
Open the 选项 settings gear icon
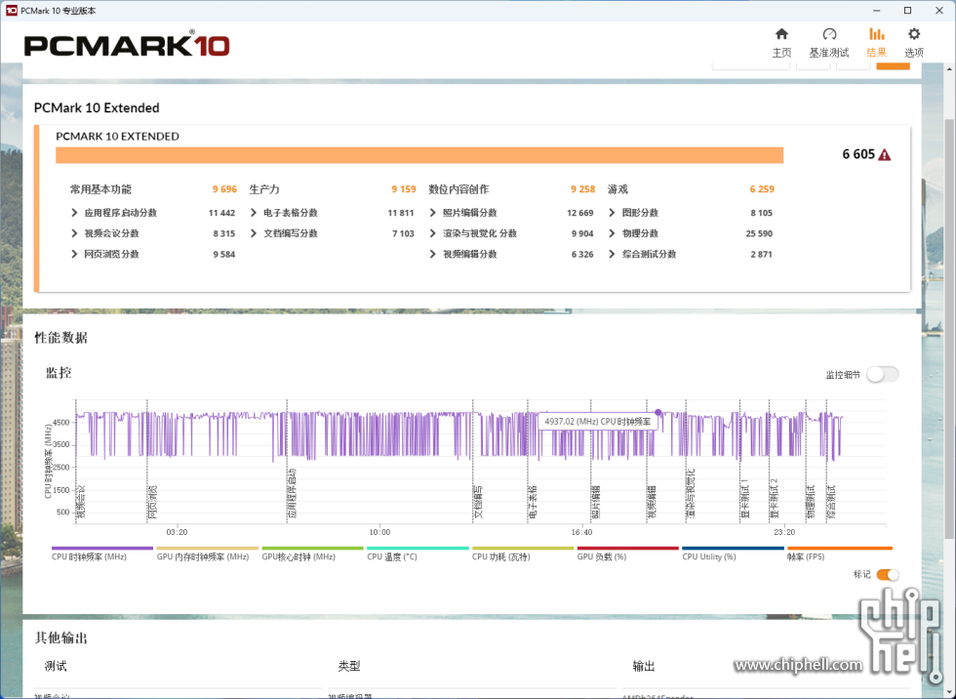[914, 42]
